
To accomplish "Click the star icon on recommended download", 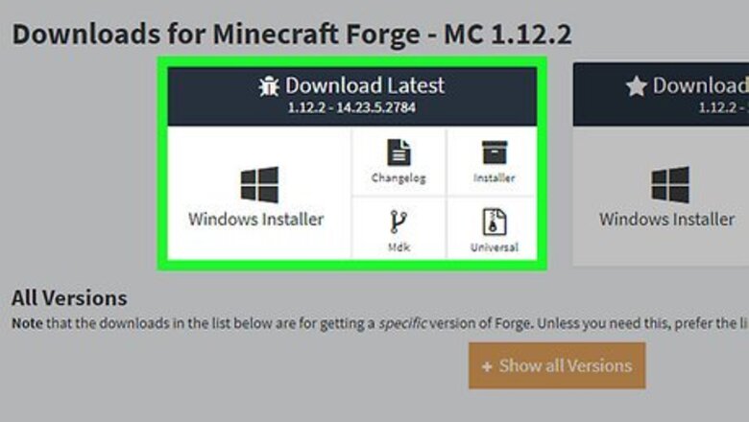I will (x=637, y=86).
